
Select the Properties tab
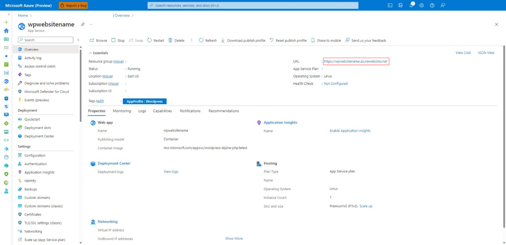click(97, 111)
